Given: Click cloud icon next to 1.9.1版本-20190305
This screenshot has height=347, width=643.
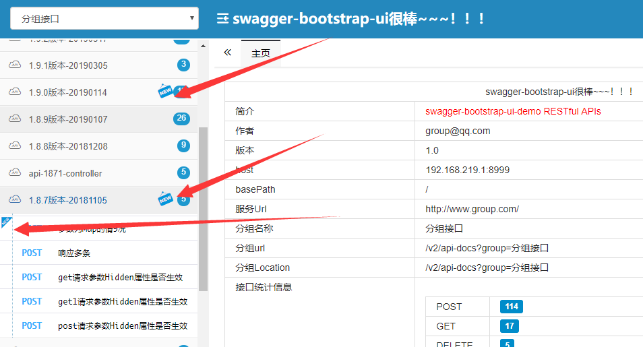Looking at the screenshot, I should coord(15,65).
